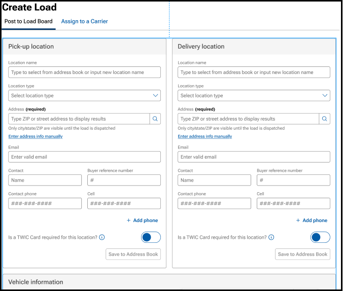Toggle TWIC Card requirement for pick-up location
343x291 pixels.
[x=151, y=237]
